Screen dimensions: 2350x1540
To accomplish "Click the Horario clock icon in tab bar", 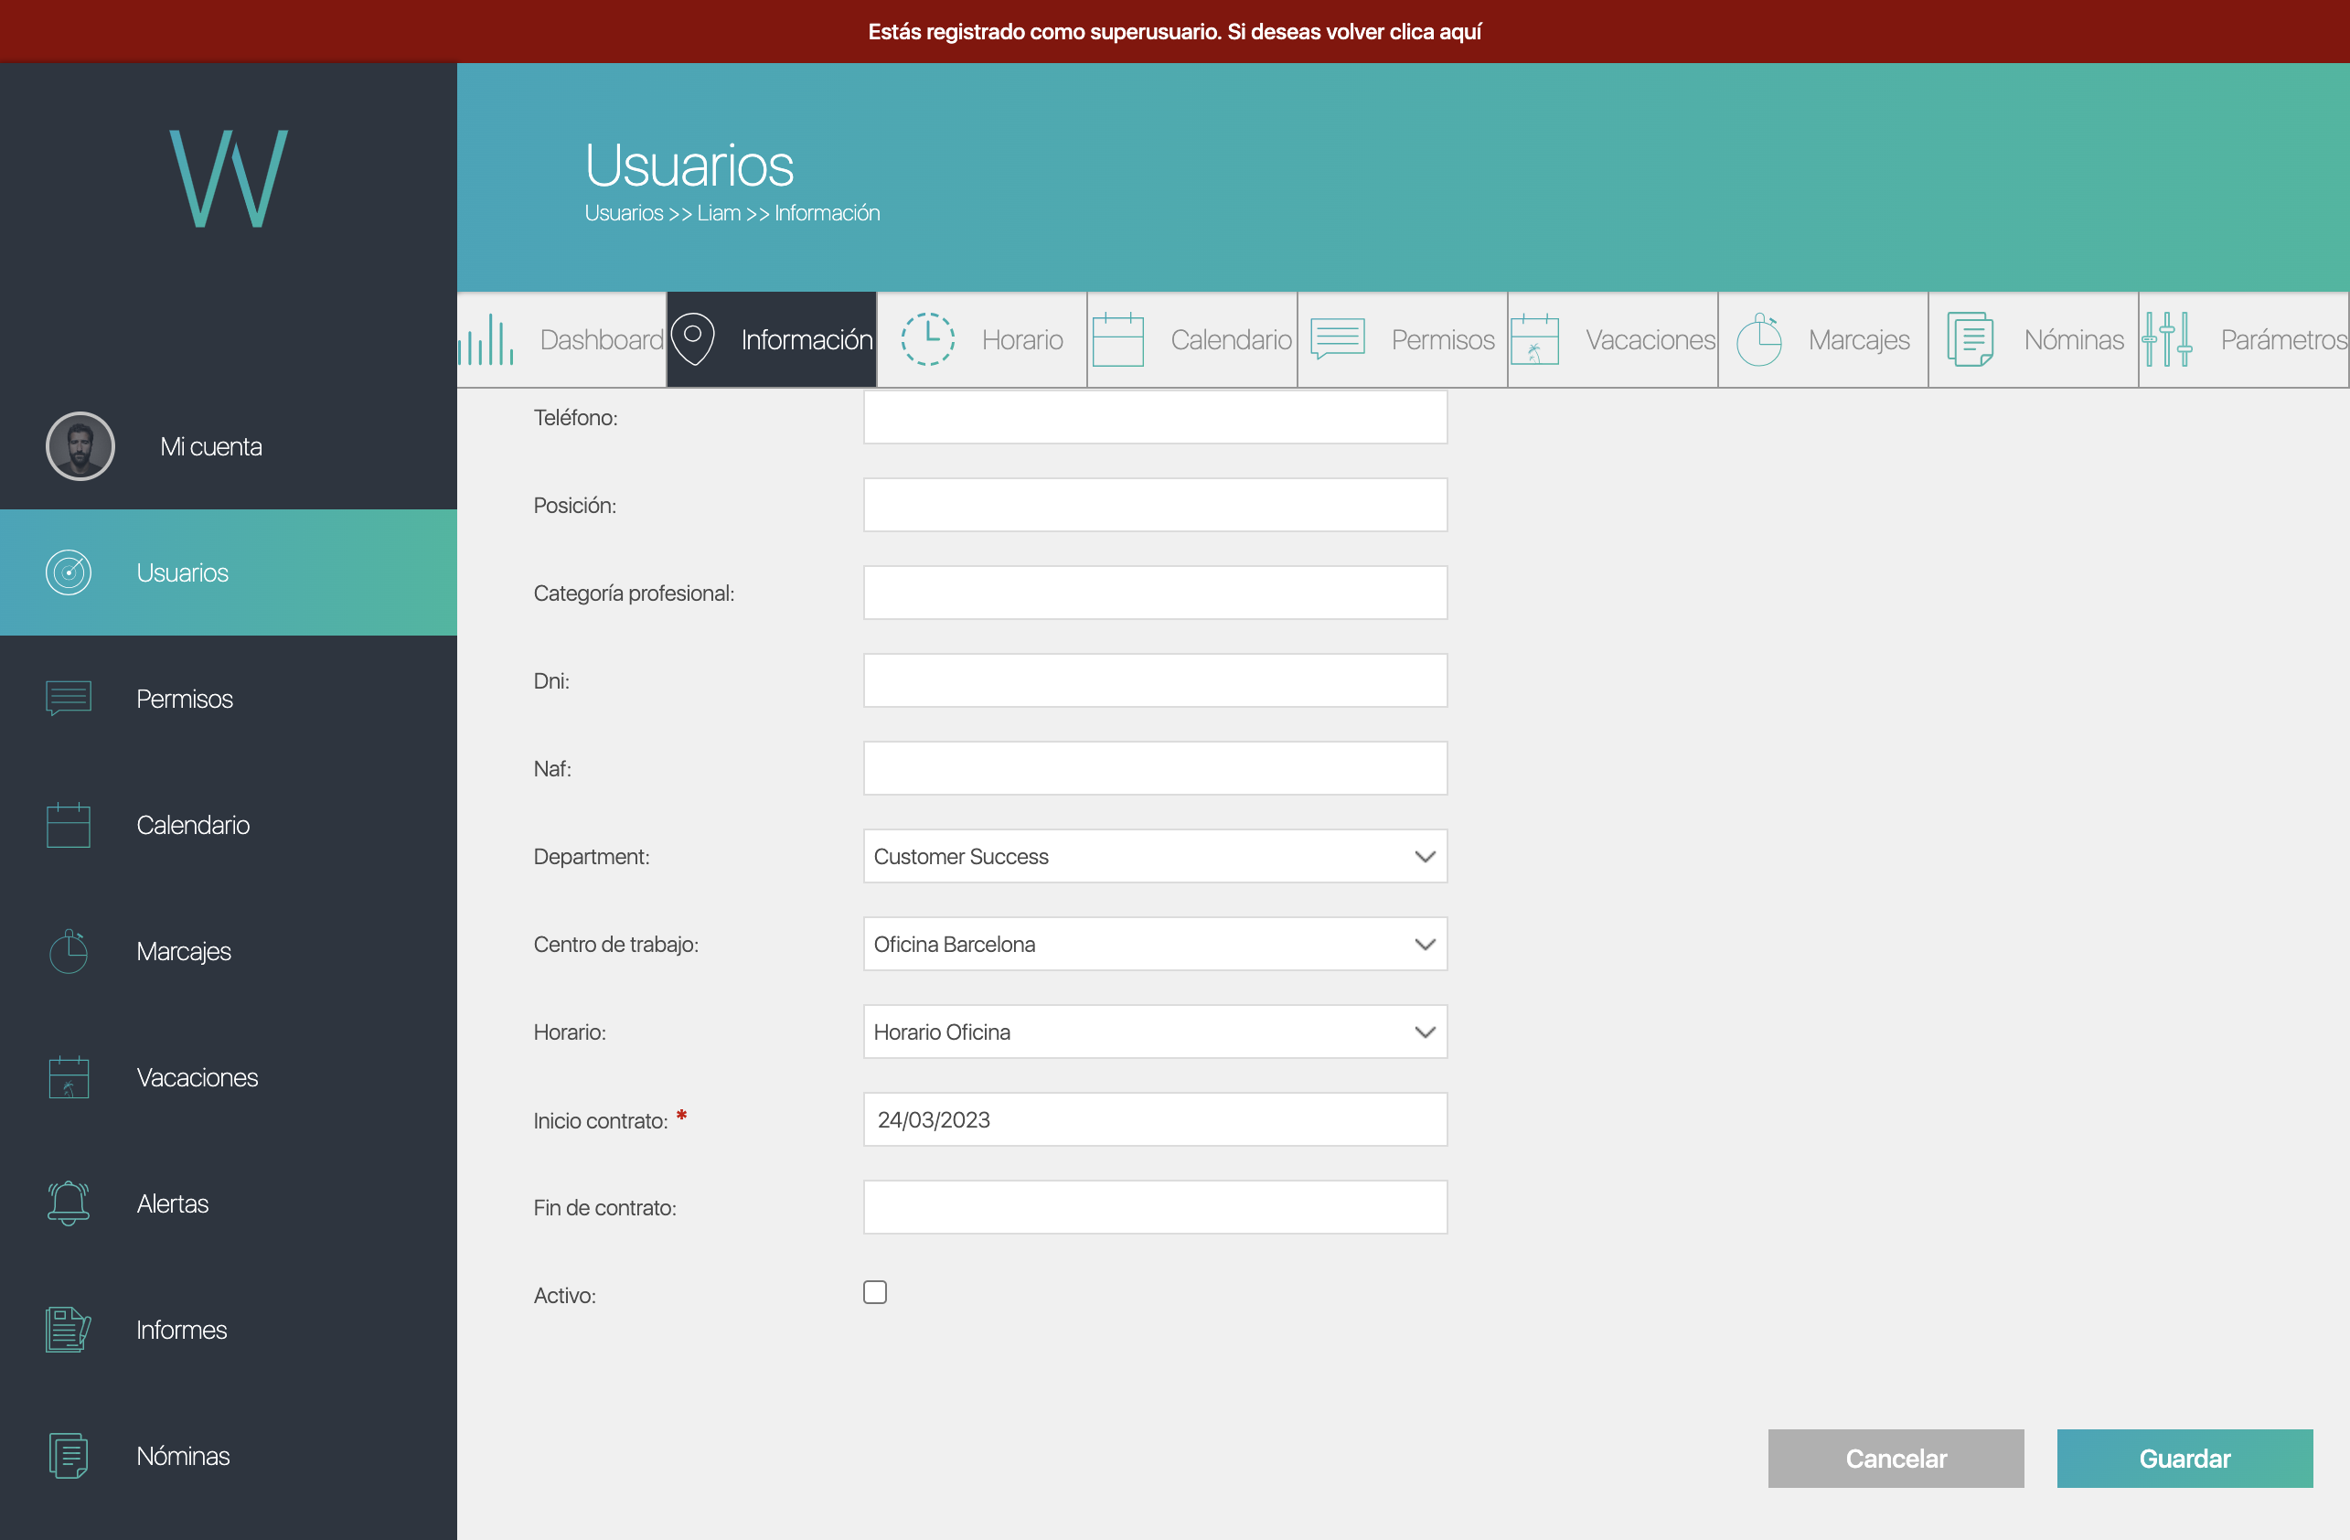I will tap(928, 339).
